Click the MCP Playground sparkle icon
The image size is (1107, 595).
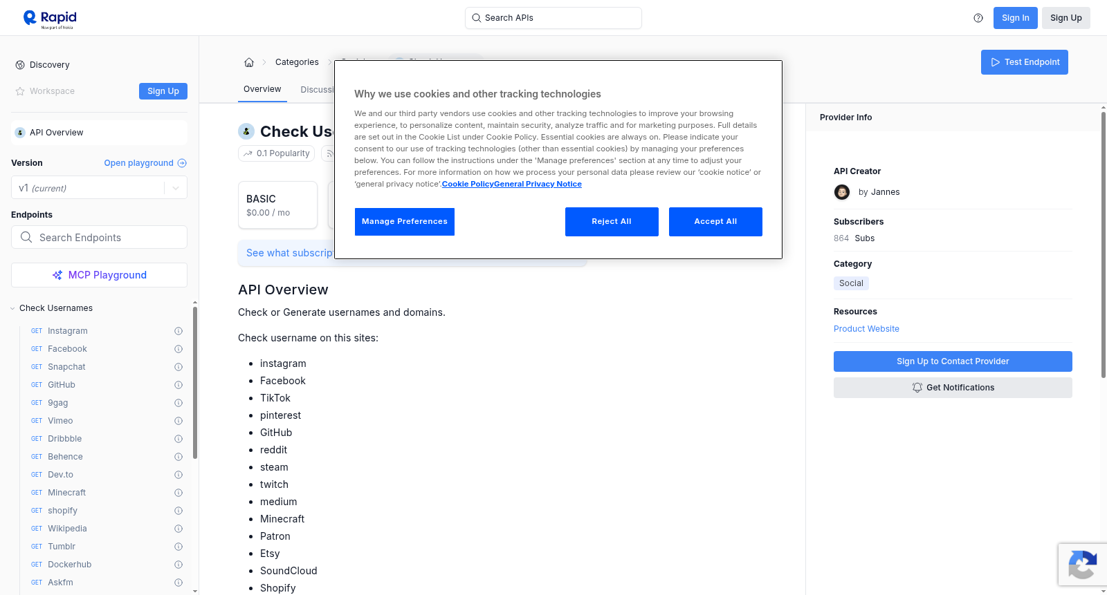pyautogui.click(x=57, y=275)
